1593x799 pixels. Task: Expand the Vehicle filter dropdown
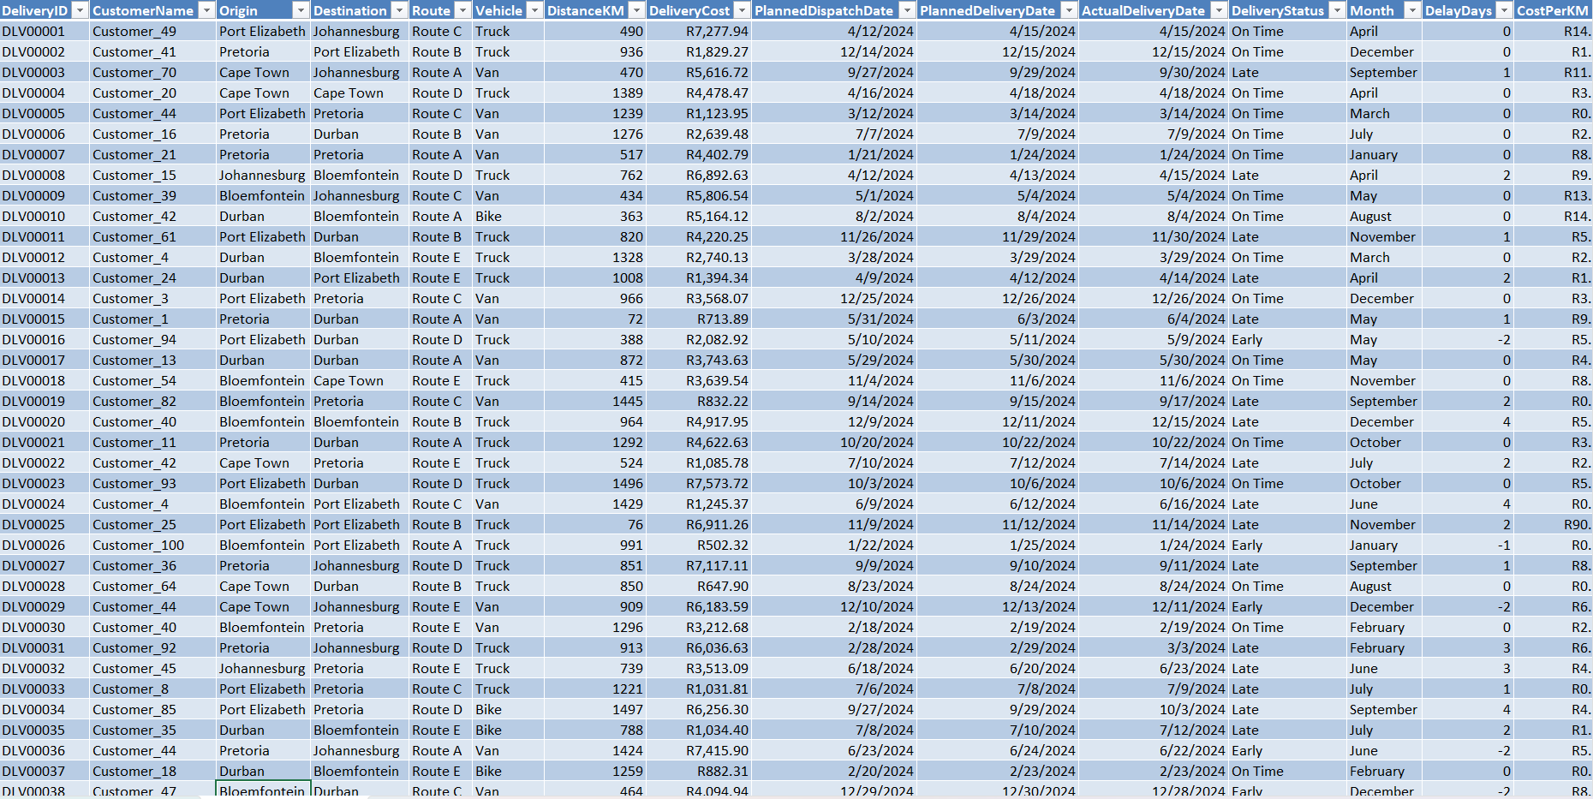(534, 10)
